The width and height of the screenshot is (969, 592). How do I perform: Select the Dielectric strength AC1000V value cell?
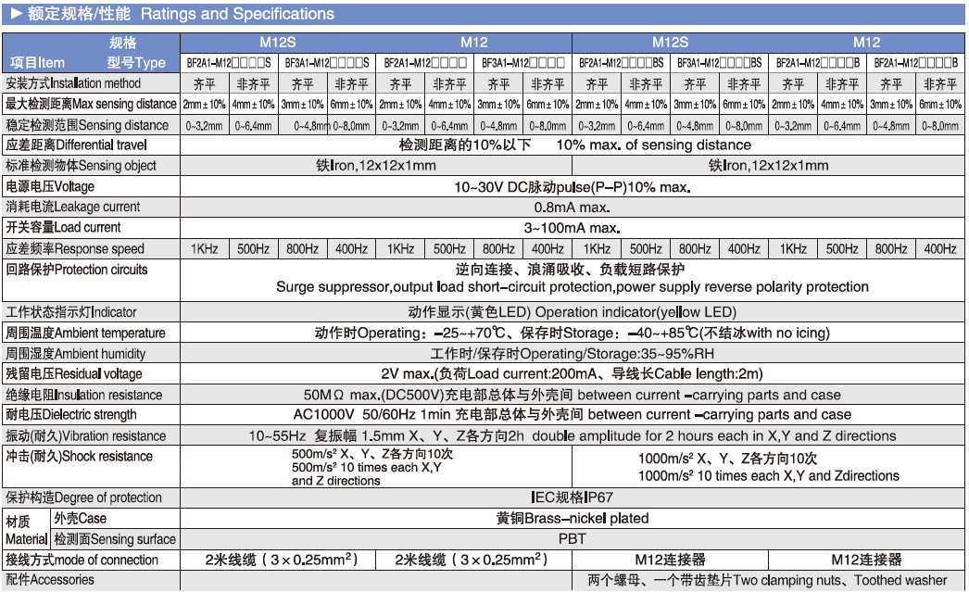572,415
